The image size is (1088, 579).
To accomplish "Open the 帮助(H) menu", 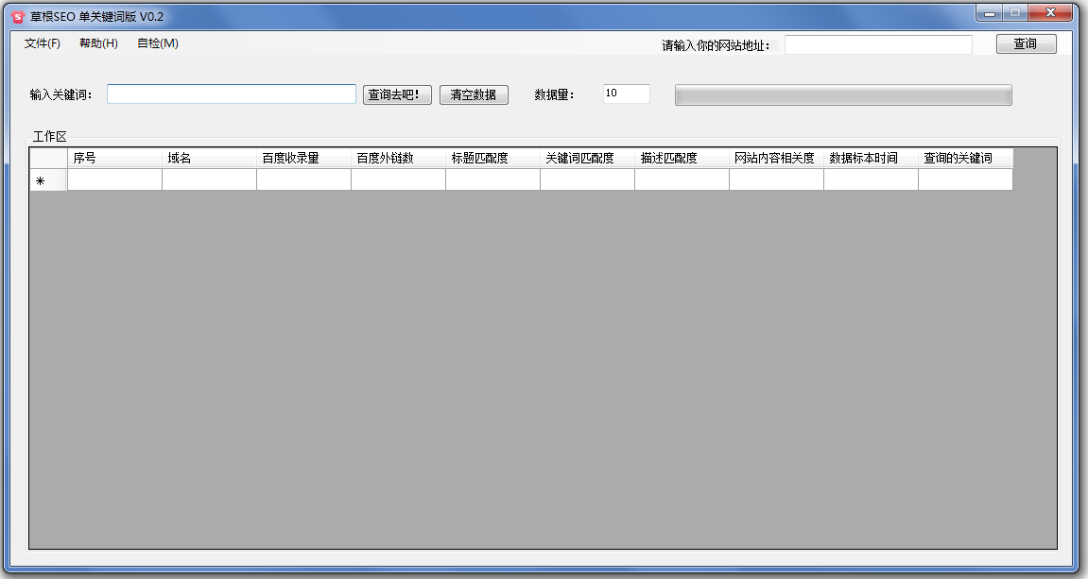I will [x=98, y=43].
